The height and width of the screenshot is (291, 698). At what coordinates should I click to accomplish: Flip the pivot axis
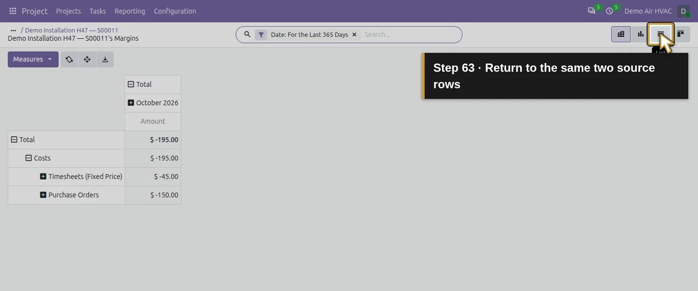(69, 59)
